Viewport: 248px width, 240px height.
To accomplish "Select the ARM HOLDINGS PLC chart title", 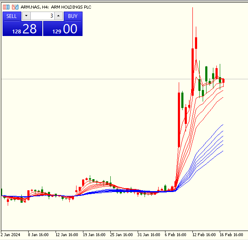I will [71, 7].
